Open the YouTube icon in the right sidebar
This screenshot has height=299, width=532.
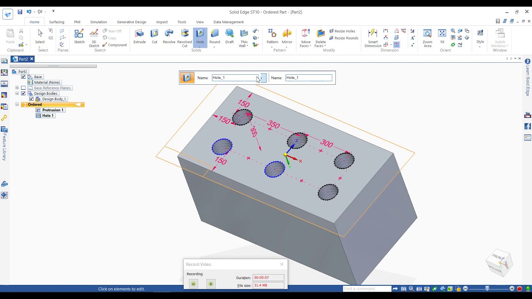point(528,115)
